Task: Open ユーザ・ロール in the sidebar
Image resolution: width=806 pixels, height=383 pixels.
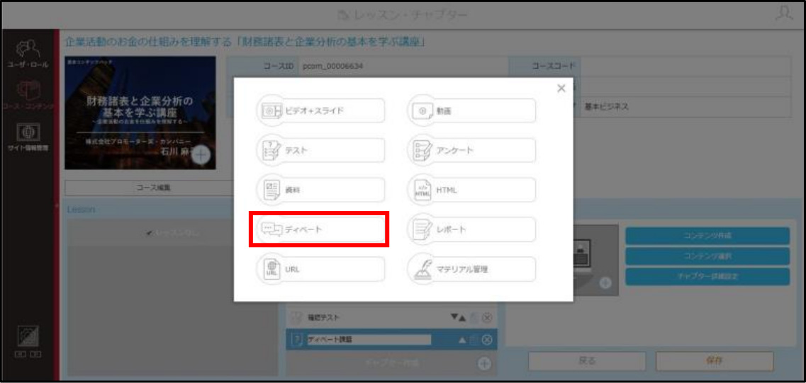Action: click(28, 55)
